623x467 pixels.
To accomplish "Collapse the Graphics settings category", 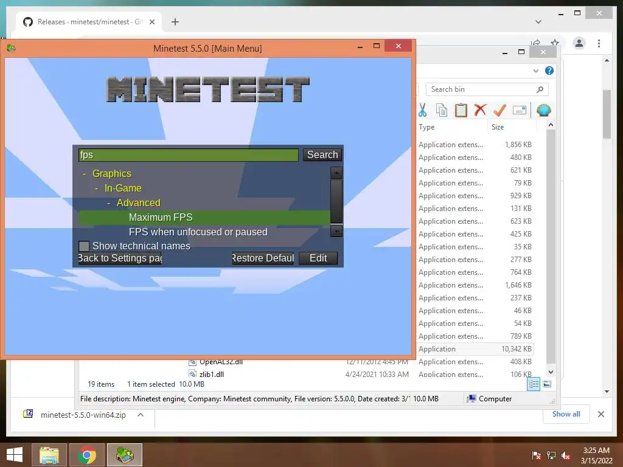I will pos(84,174).
